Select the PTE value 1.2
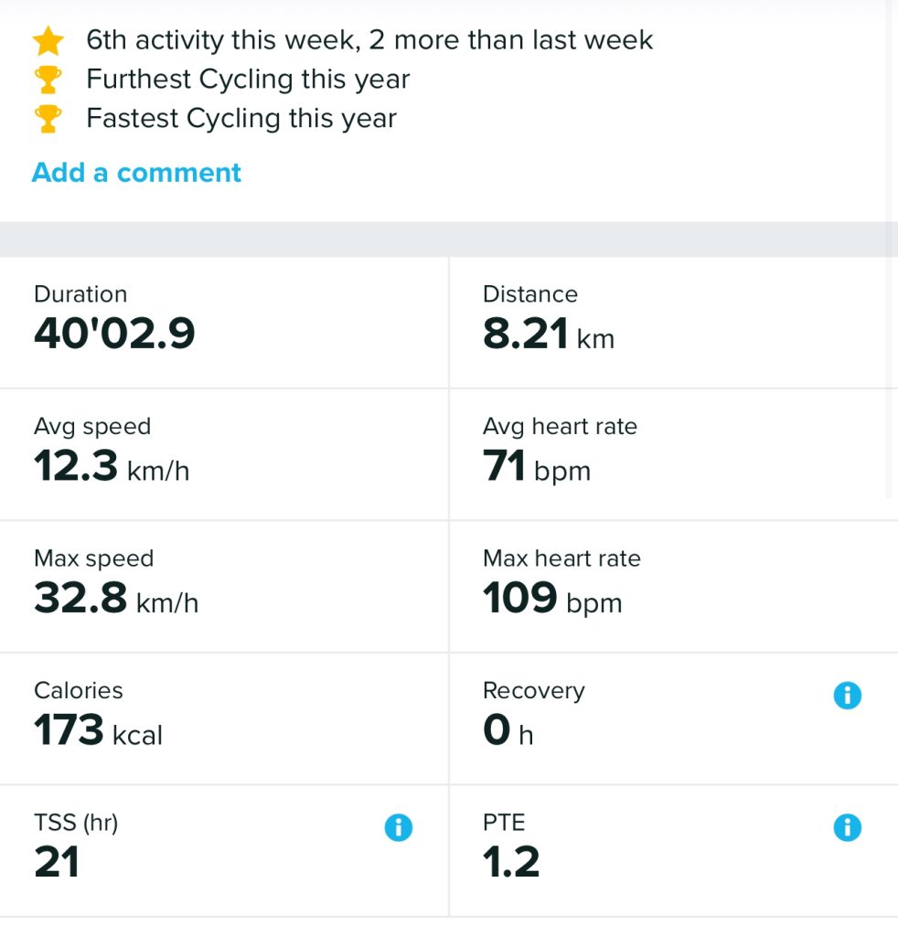 [511, 863]
